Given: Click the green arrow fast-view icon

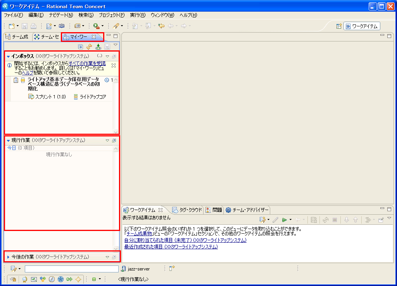Looking at the screenshot, I should tap(69, 279).
